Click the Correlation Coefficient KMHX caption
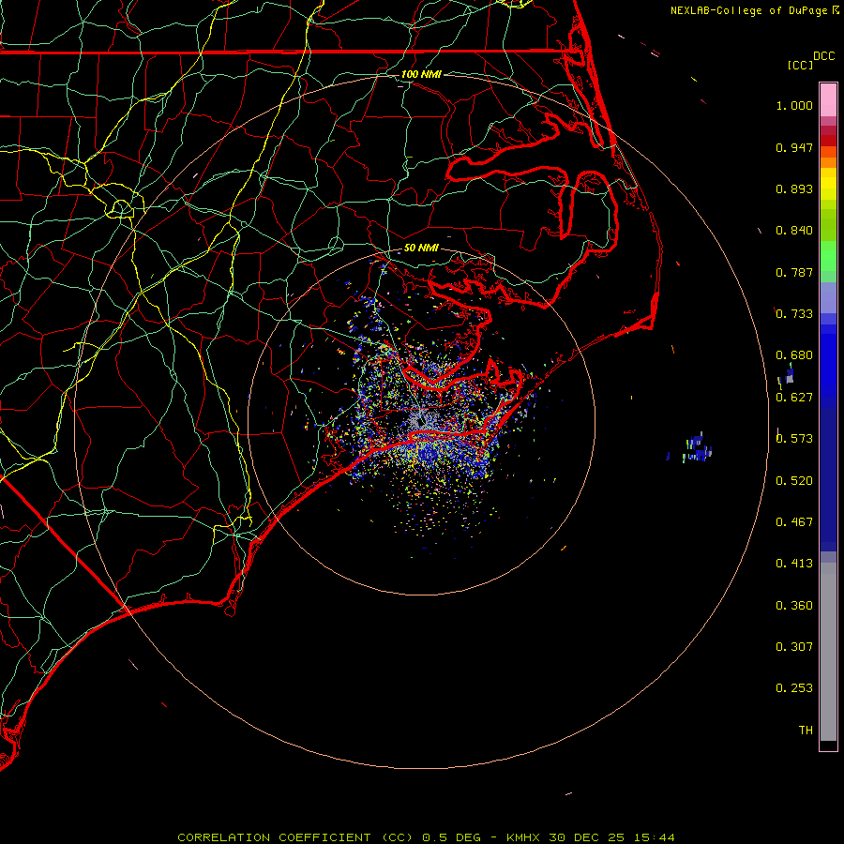This screenshot has width=844, height=844. 426,837
